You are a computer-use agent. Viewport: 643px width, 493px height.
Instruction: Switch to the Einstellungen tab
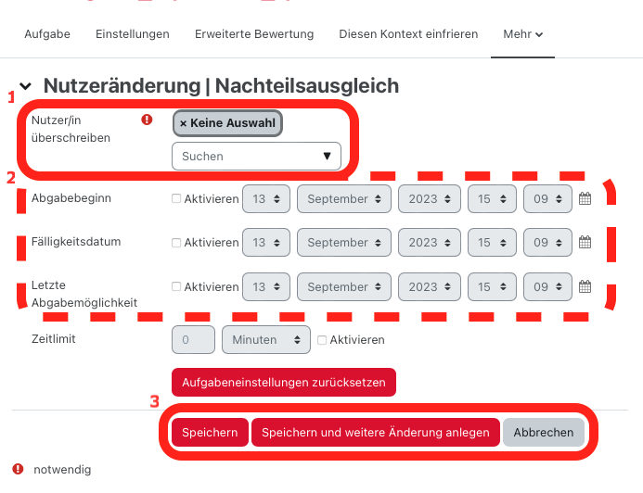pos(133,34)
